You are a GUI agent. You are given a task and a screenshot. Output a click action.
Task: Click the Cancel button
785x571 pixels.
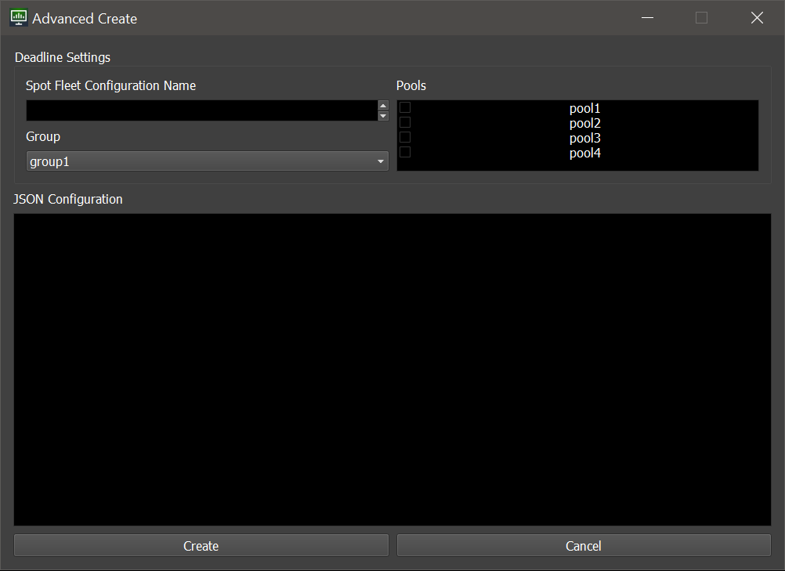coord(584,545)
